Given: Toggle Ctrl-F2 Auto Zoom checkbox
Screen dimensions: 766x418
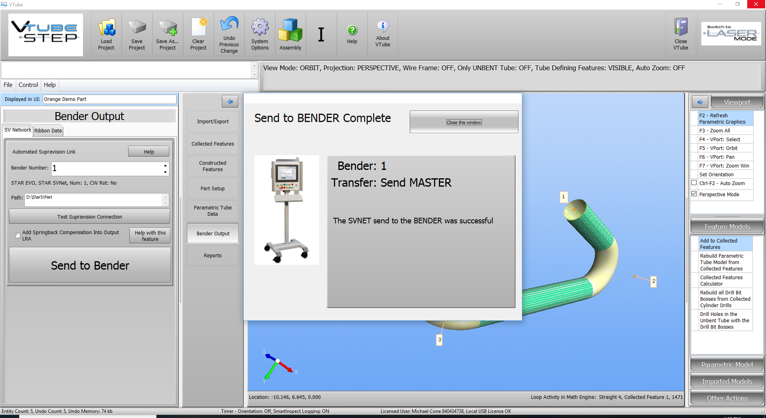Looking at the screenshot, I should [x=694, y=183].
